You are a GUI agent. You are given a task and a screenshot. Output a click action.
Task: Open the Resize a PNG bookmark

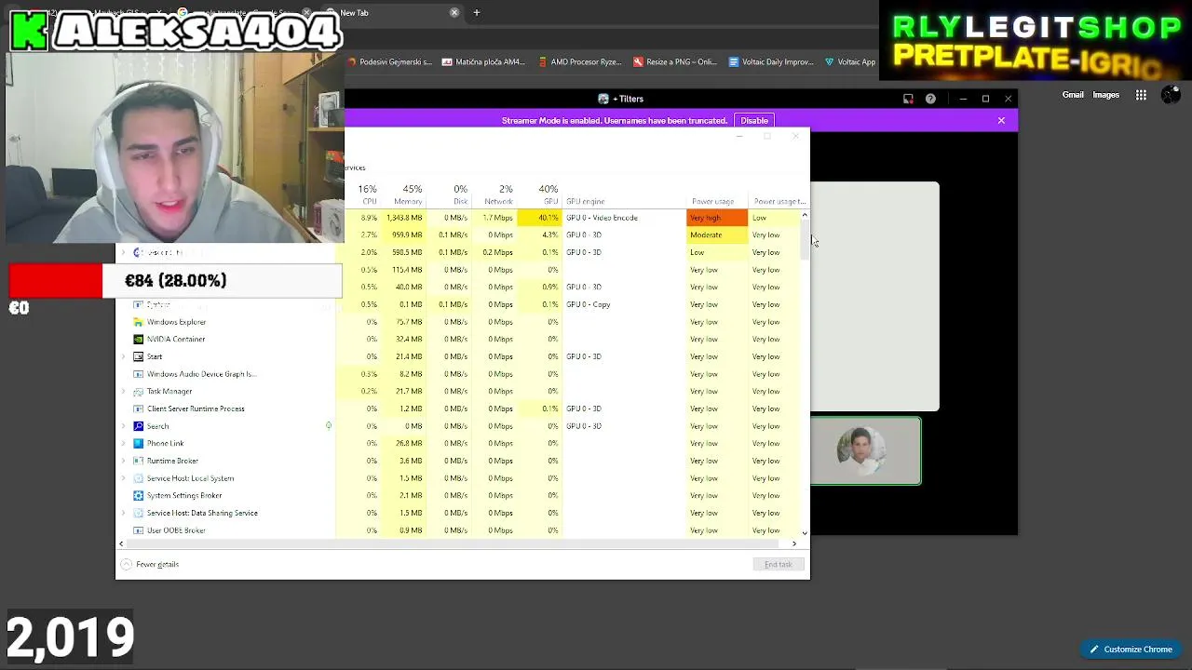tap(675, 62)
